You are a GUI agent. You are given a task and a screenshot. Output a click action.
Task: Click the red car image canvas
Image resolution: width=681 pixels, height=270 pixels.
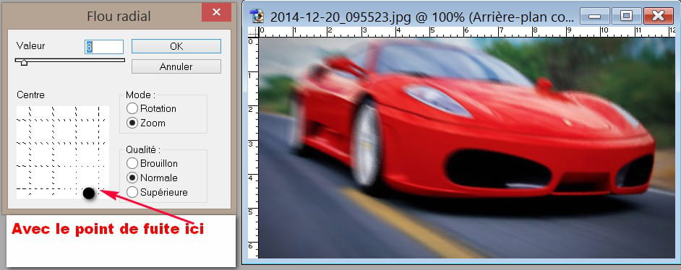pos(467,148)
